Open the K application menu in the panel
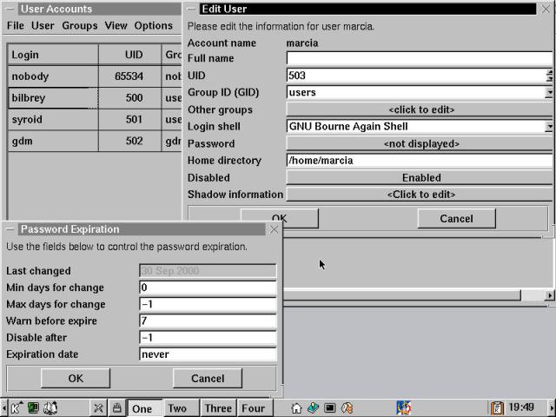Image resolution: width=556 pixels, height=417 pixels. click(x=15, y=407)
